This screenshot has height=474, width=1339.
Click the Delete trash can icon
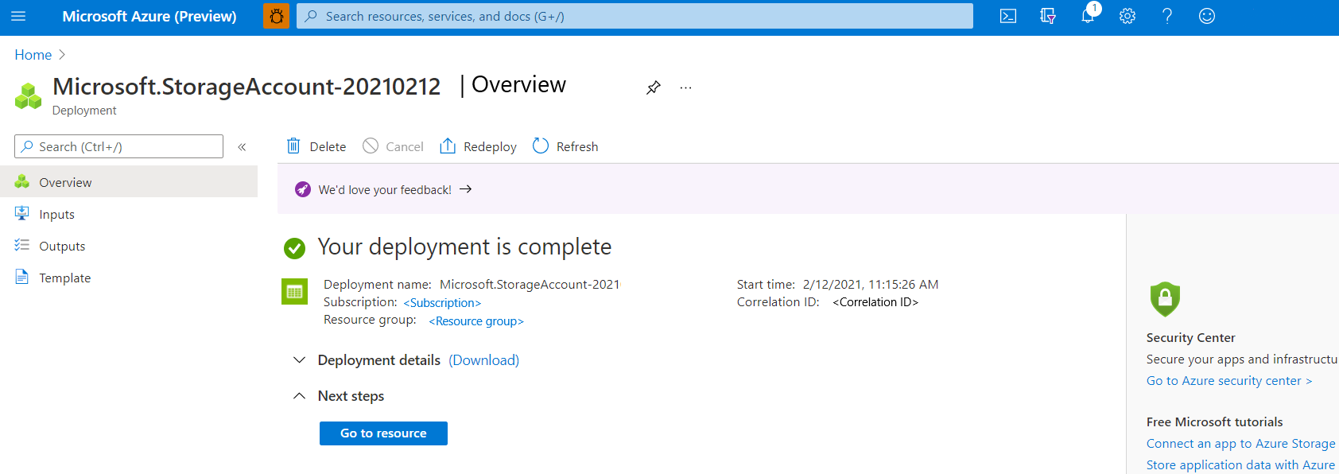[293, 146]
